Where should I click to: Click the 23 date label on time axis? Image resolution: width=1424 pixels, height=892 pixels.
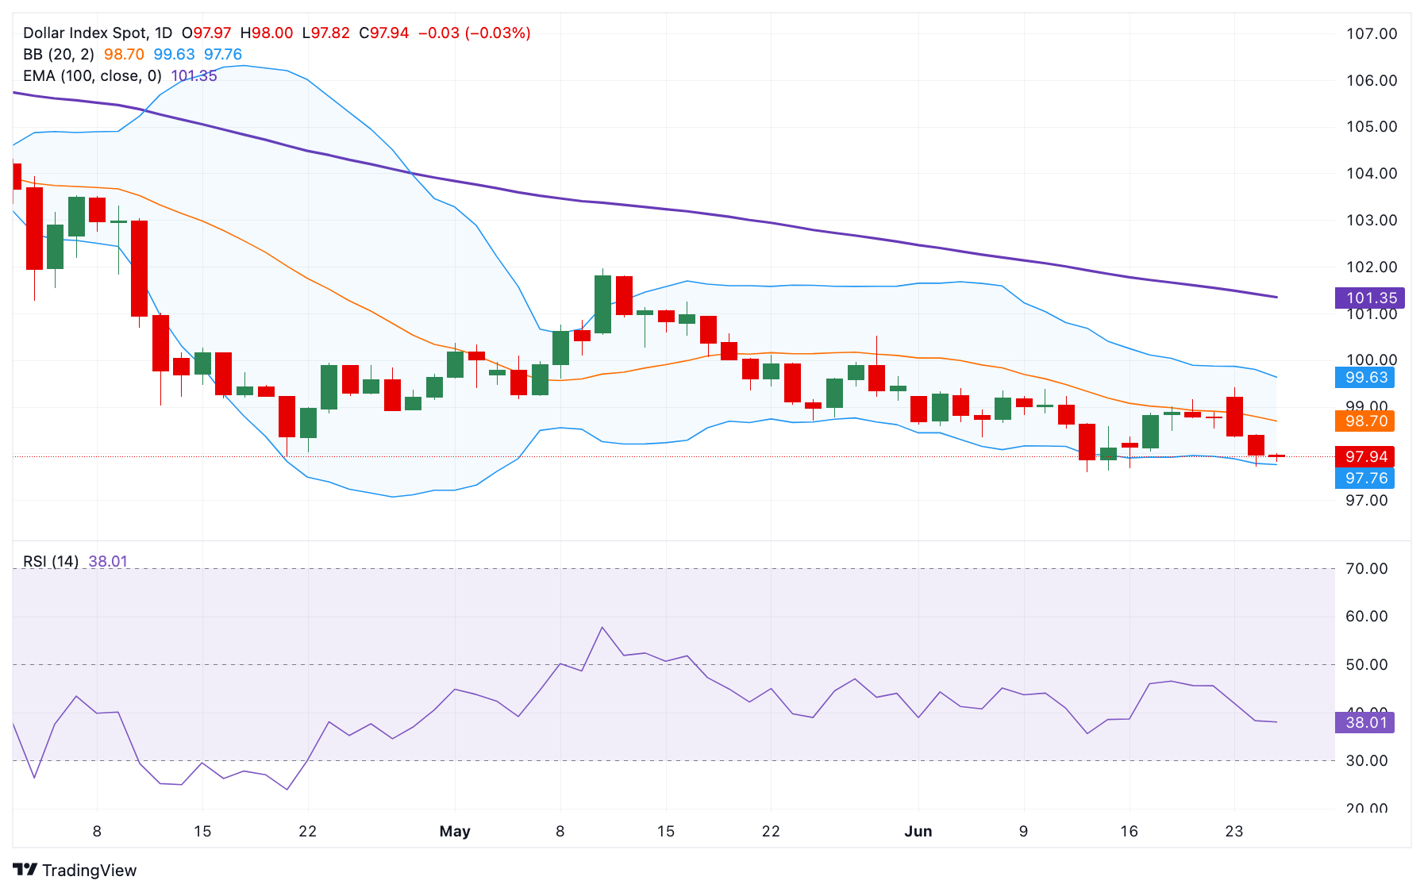click(1233, 831)
